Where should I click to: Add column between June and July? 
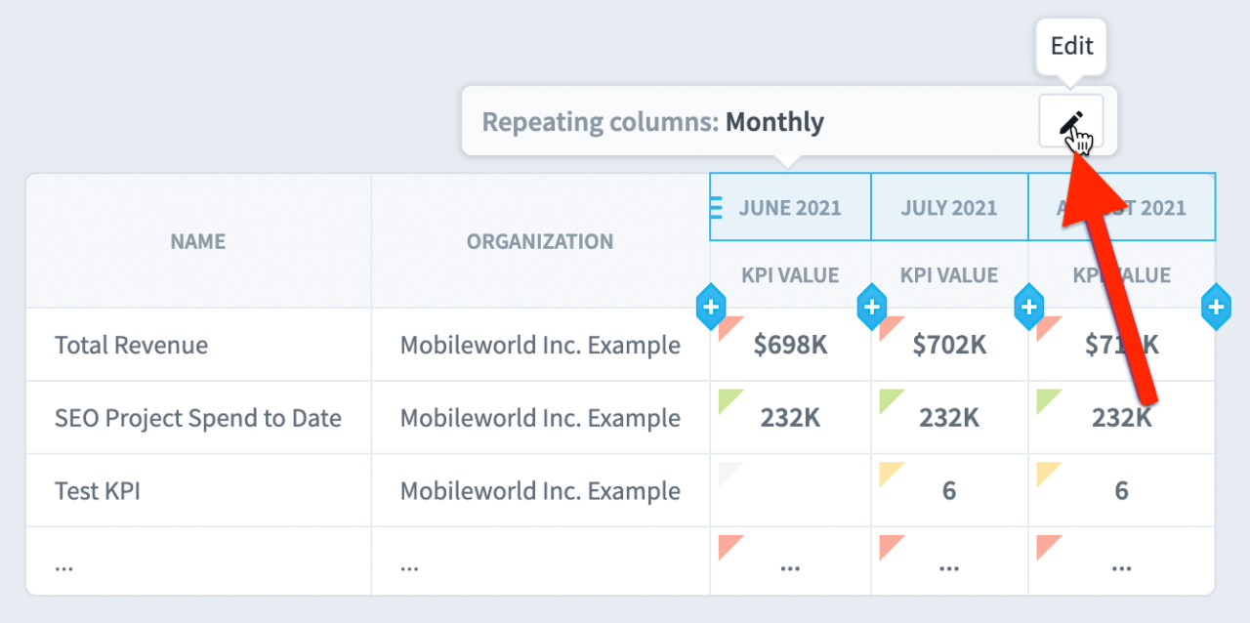[871, 308]
